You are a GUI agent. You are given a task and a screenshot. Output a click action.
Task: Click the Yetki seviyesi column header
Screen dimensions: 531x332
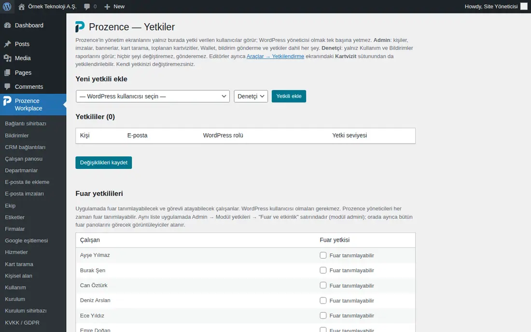349,136
